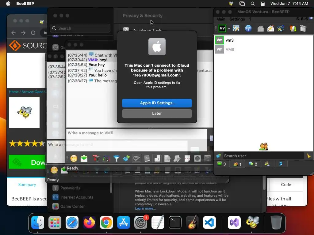Dismiss the iCloud dialog with Later
314x235 pixels.
157,113
